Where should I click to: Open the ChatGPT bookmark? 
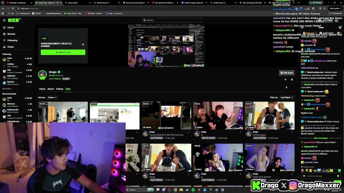click(37, 13)
